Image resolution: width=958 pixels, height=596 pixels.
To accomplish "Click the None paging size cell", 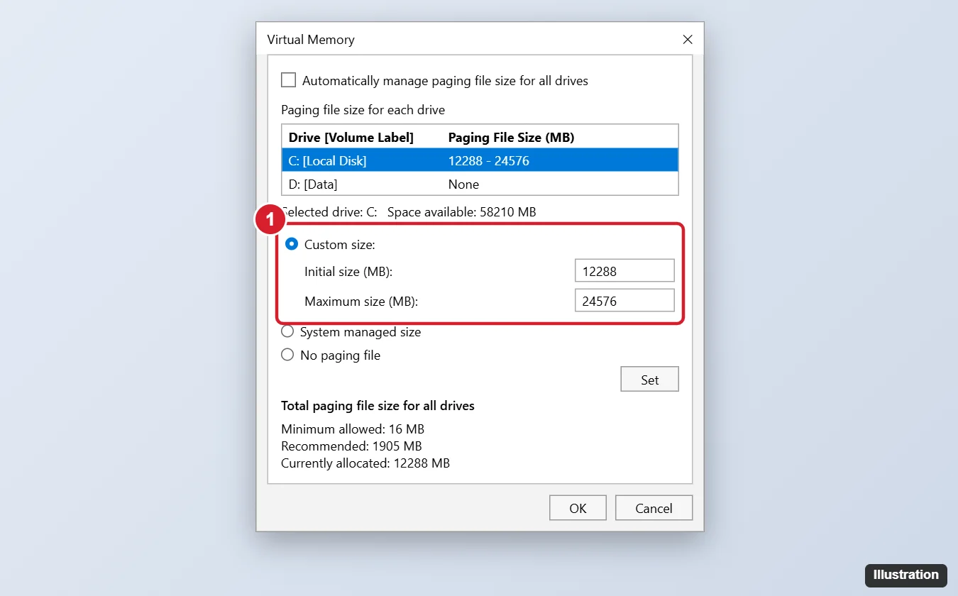I will pos(463,184).
